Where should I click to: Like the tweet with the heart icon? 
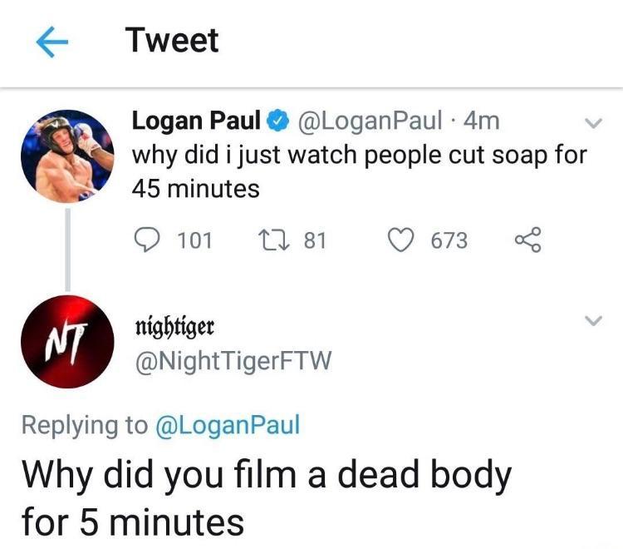tap(404, 240)
